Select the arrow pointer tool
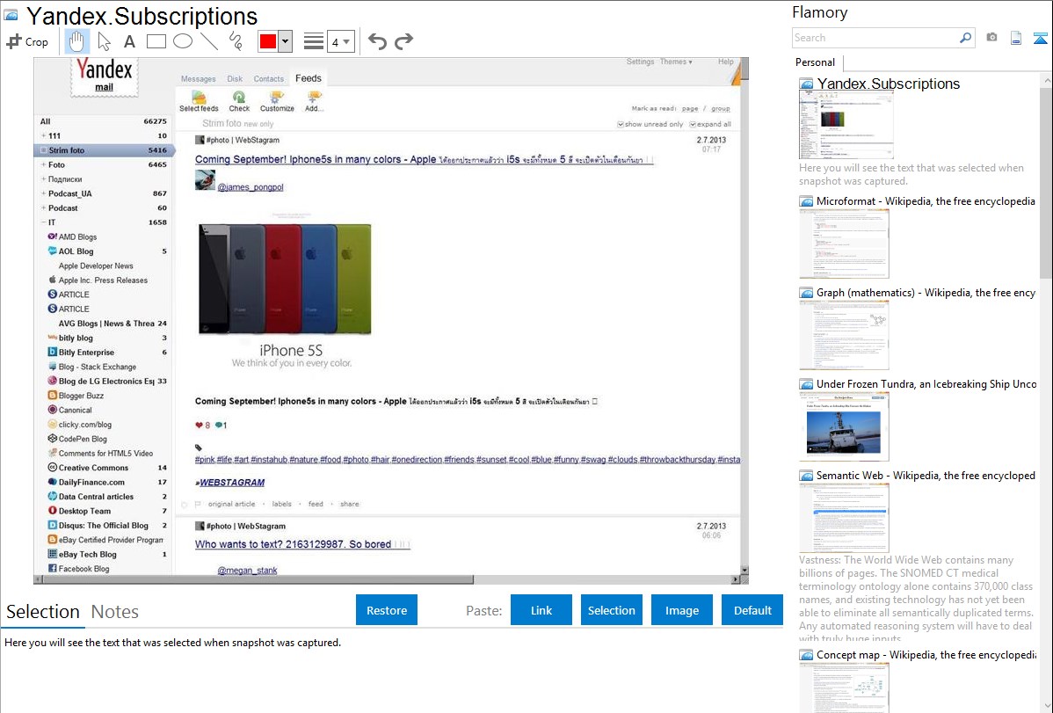Image resolution: width=1053 pixels, height=713 pixels. (x=104, y=41)
